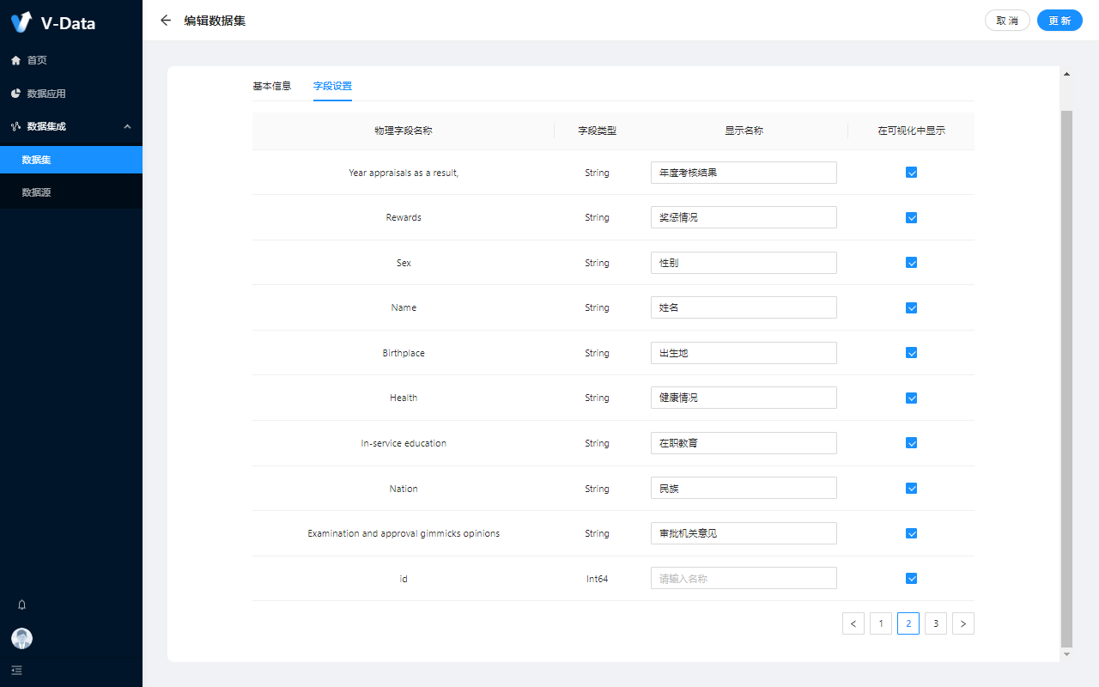Click the display name input for id
This screenshot has height=687, width=1099.
[744, 579]
